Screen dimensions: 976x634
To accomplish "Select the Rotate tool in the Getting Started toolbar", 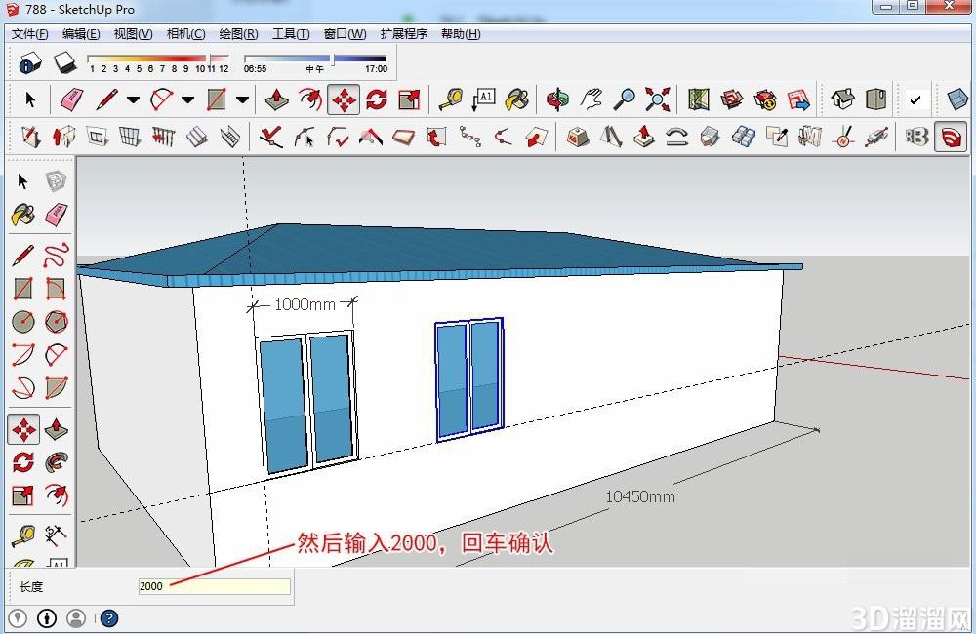I will (x=377, y=99).
